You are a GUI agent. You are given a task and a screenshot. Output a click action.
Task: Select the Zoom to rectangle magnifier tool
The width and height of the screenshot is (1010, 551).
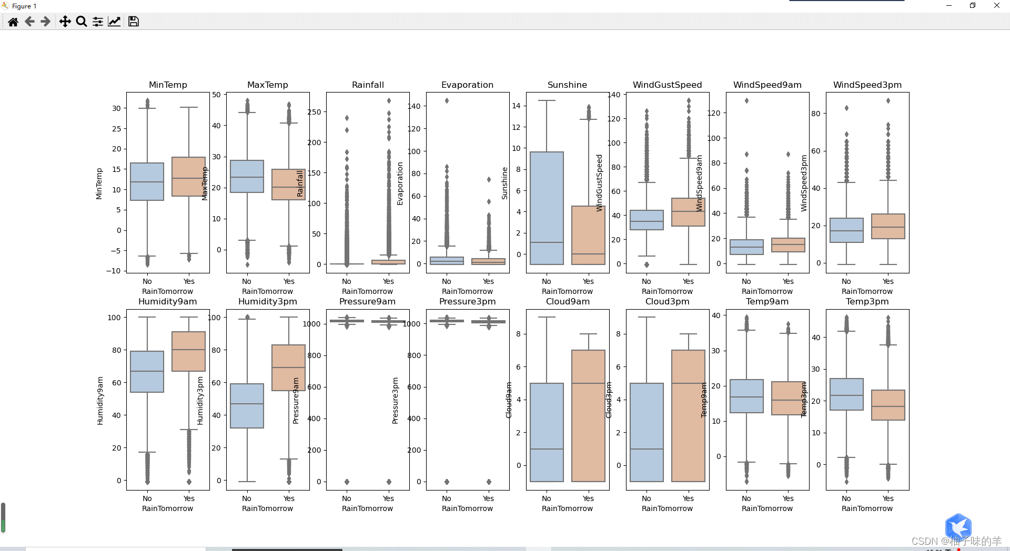82,22
